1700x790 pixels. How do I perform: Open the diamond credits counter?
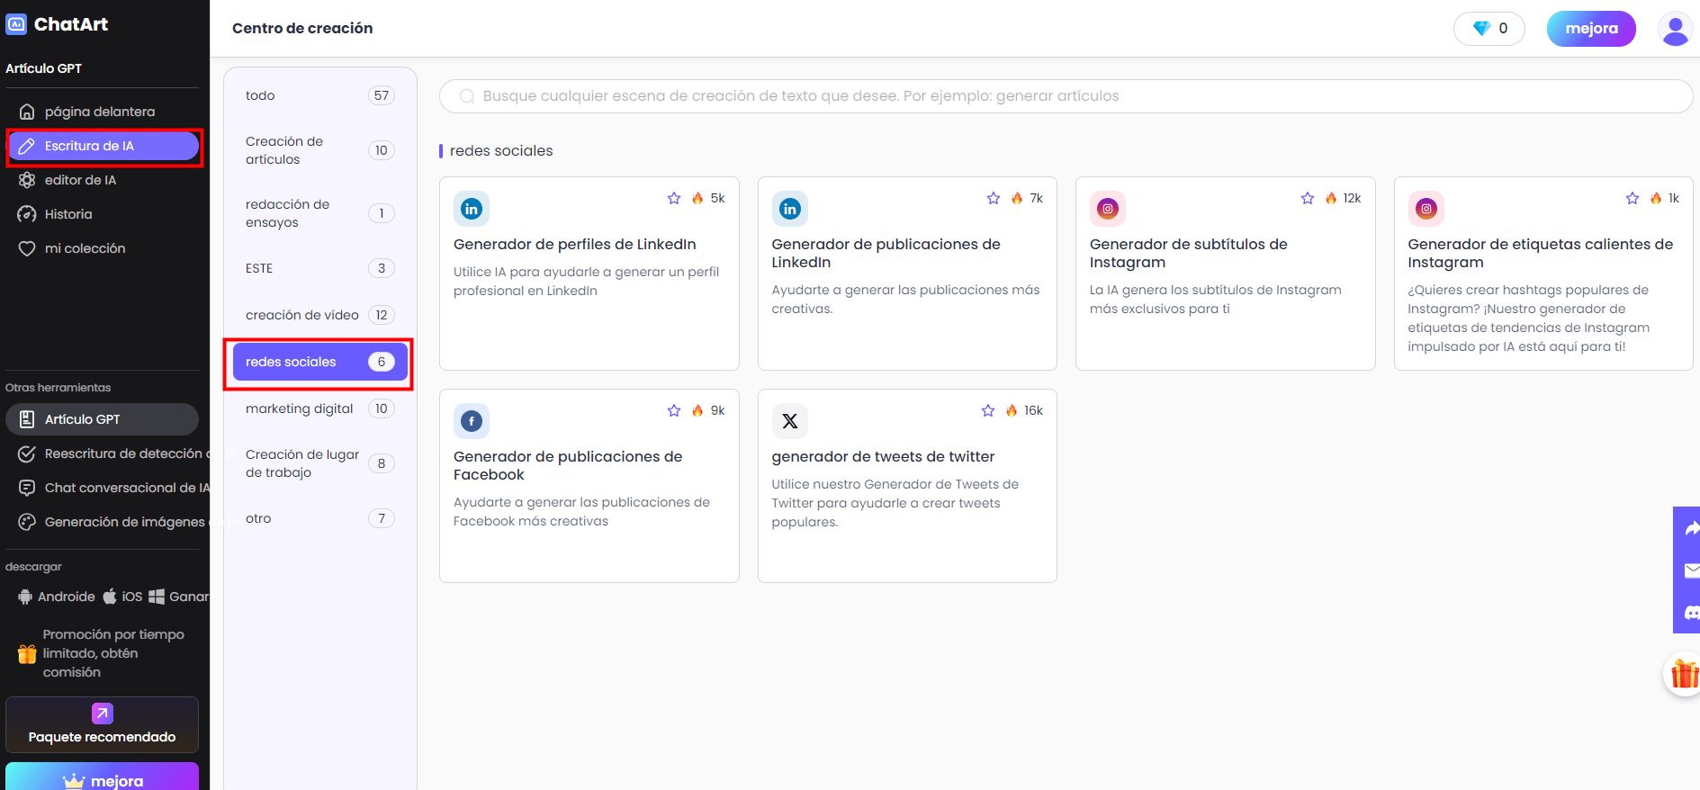click(x=1489, y=29)
